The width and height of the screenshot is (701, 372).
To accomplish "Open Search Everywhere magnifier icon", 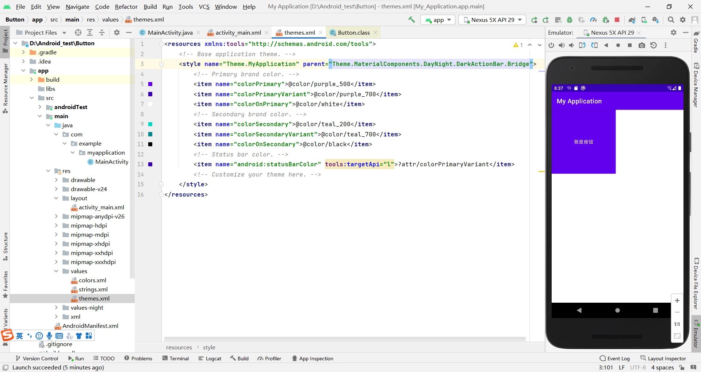I will click(671, 20).
